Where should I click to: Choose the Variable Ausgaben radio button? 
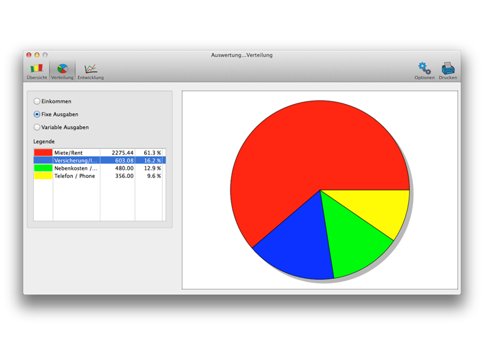click(x=37, y=127)
